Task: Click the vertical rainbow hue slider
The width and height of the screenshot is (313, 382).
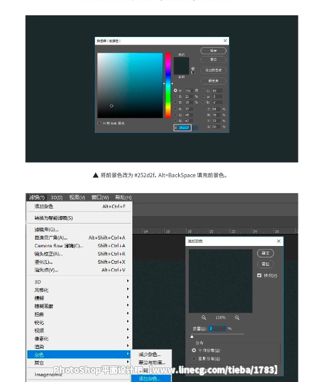Action: 168,85
